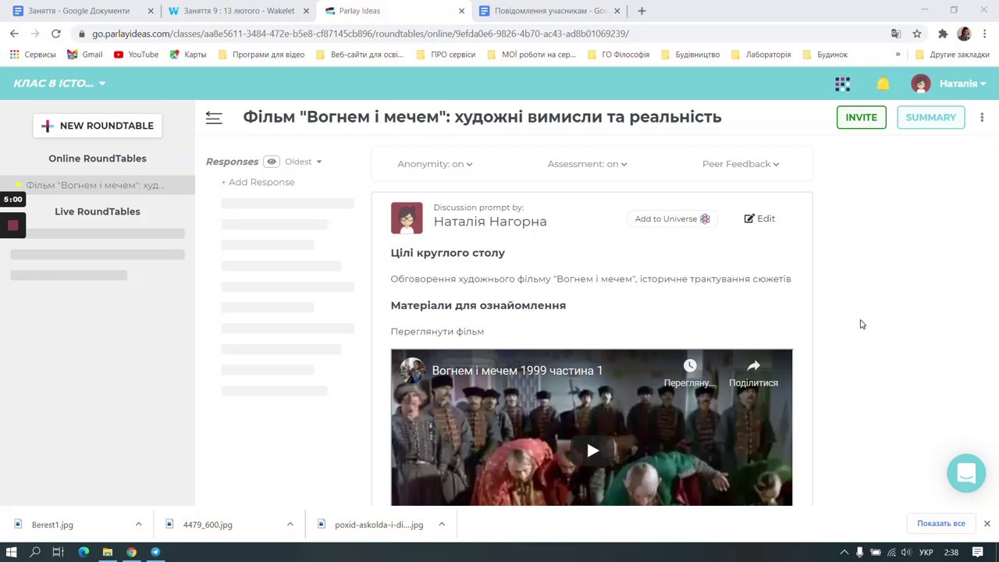Viewport: 999px width, 562px height.
Task: Toggle responses visibility eye icon
Action: coord(272,162)
